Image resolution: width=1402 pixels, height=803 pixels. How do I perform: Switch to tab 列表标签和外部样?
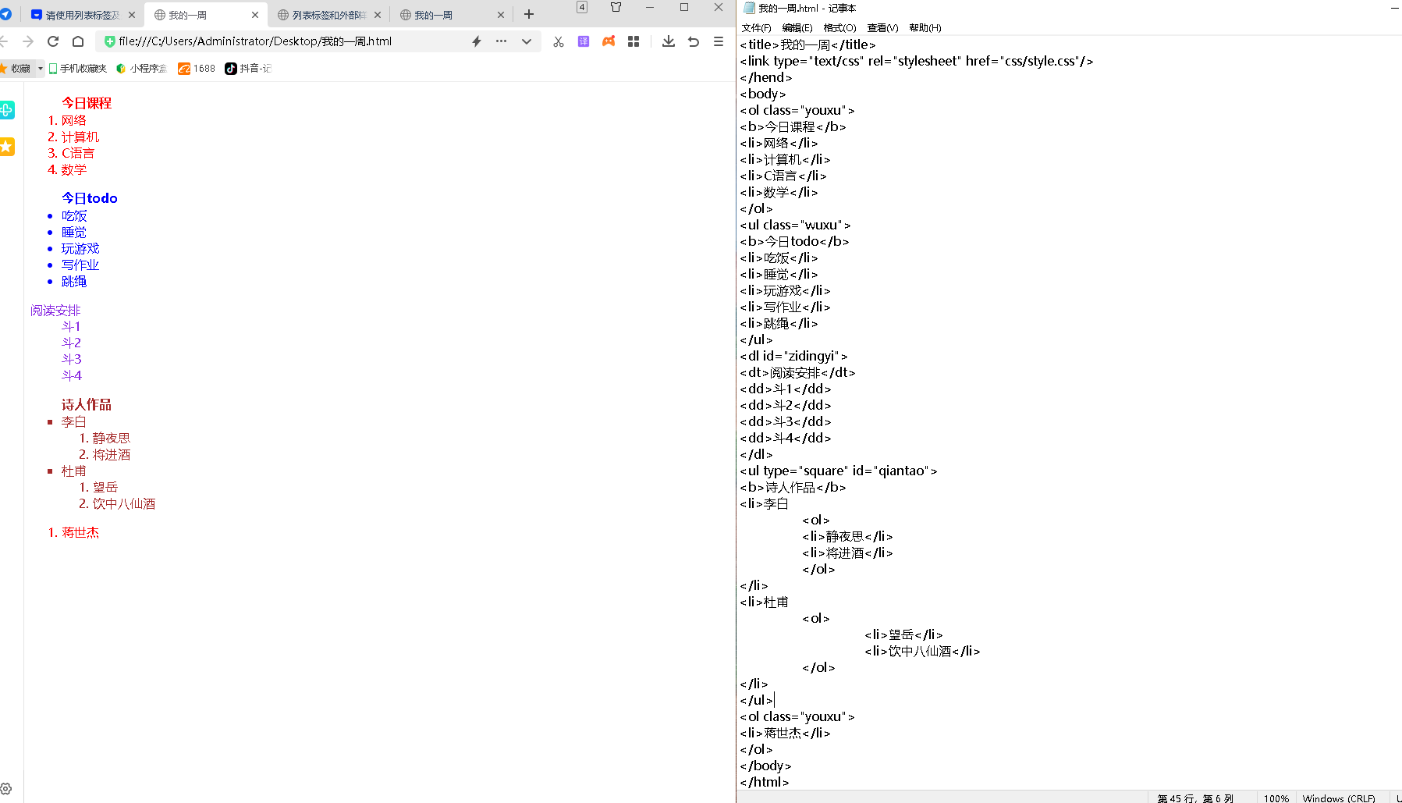click(x=328, y=15)
